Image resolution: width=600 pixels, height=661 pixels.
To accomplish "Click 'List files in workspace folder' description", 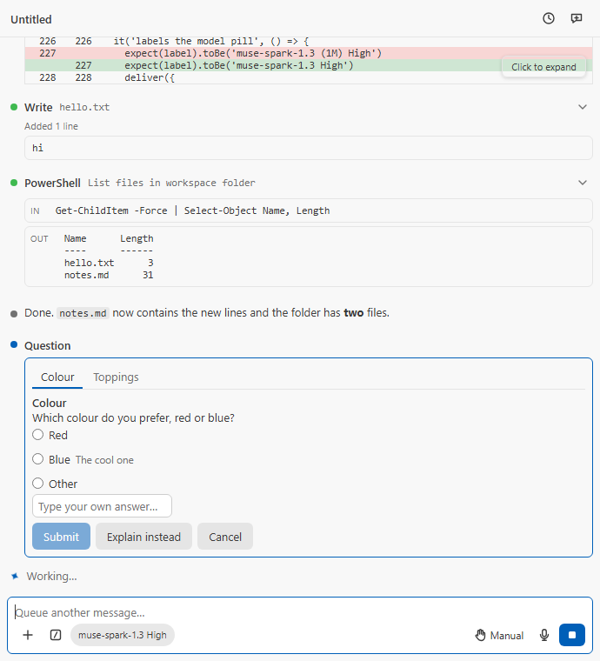I will pos(171,183).
